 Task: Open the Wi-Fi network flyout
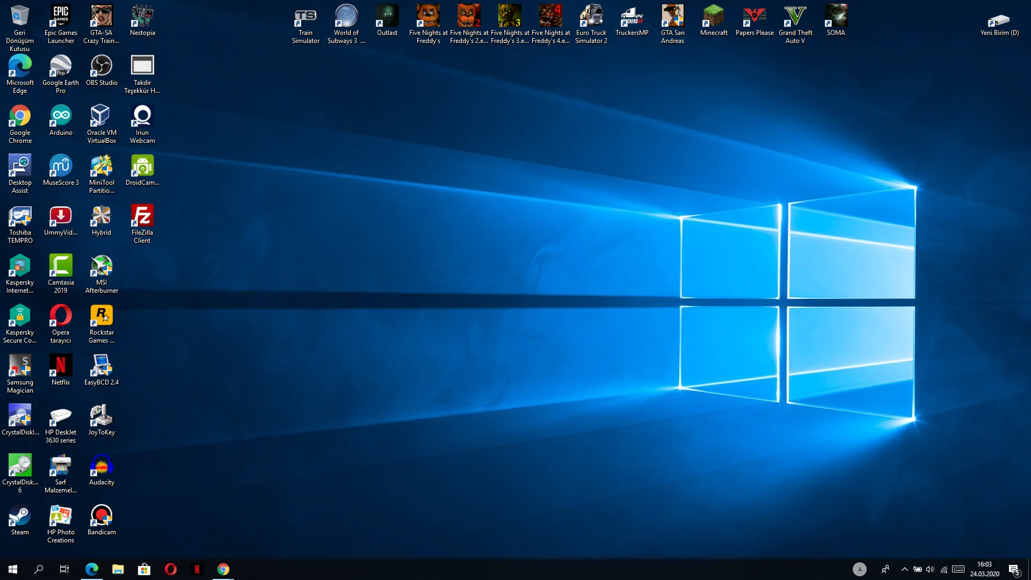[944, 569]
